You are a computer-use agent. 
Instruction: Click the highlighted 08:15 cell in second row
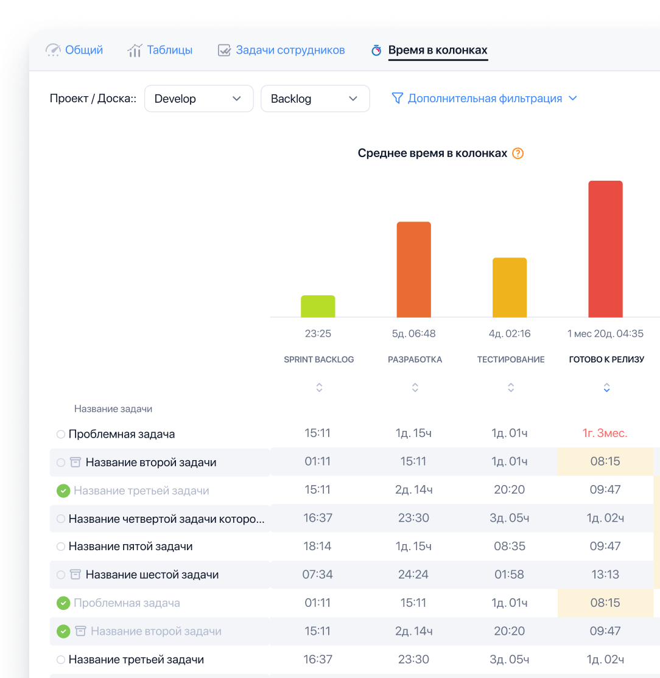point(605,461)
